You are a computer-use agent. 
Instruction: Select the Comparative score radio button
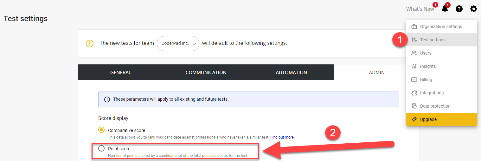(101, 130)
